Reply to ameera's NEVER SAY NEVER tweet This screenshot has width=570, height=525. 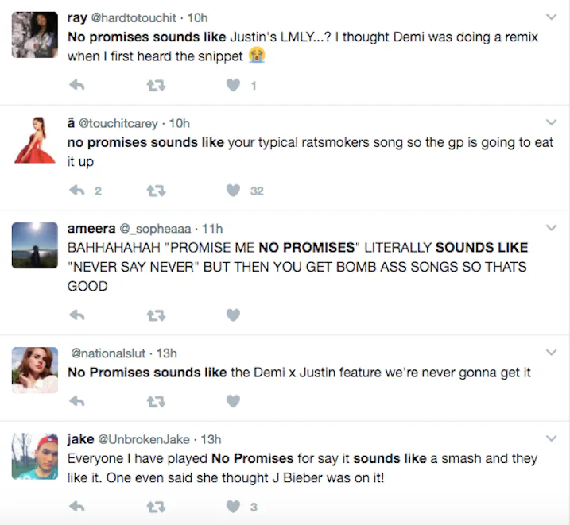pyautogui.click(x=77, y=315)
